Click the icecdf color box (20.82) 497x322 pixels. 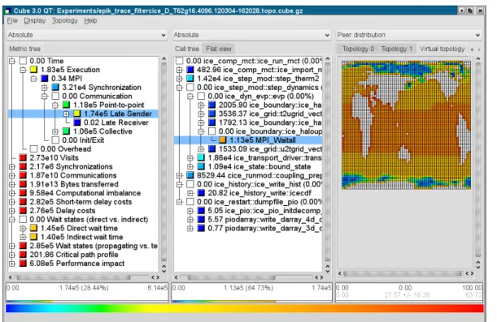tap(201, 193)
